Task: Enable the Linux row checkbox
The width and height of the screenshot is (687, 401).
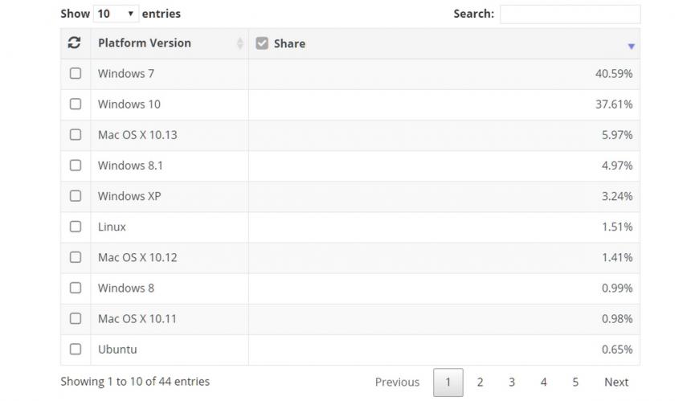Action: (76, 227)
